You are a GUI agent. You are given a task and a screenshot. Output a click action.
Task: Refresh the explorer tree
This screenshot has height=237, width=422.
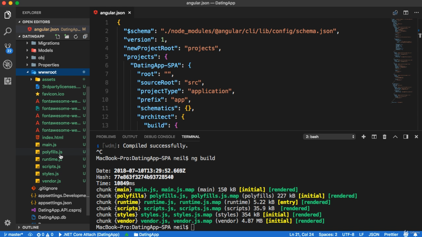point(76,36)
